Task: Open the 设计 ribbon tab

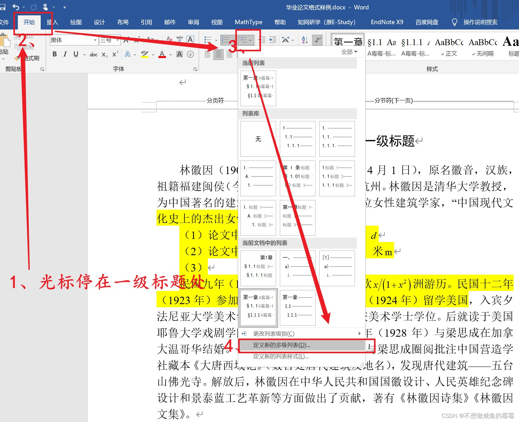Action: [x=99, y=22]
